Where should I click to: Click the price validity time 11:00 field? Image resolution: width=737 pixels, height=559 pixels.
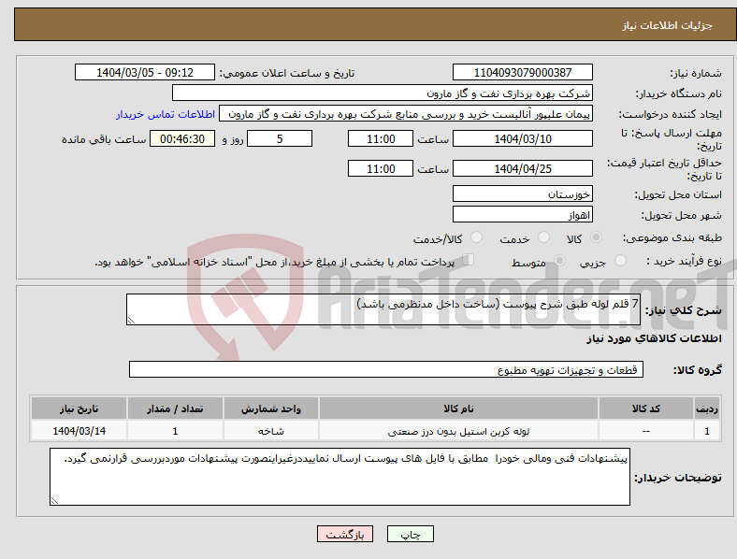pos(381,168)
